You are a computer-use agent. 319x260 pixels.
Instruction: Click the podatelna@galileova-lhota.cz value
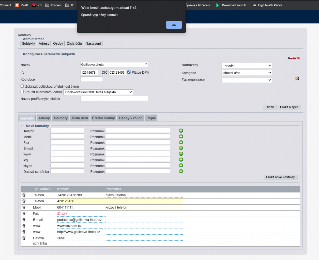79,220
